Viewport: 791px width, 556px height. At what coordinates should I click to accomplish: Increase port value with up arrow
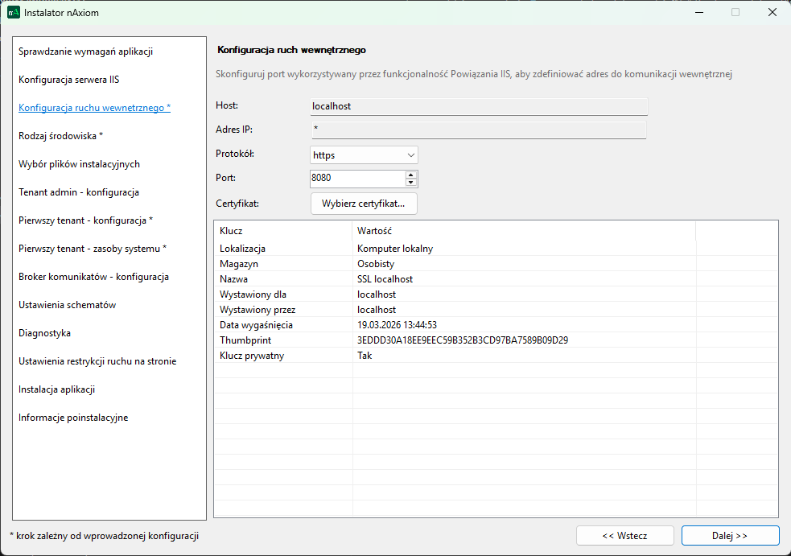point(411,175)
